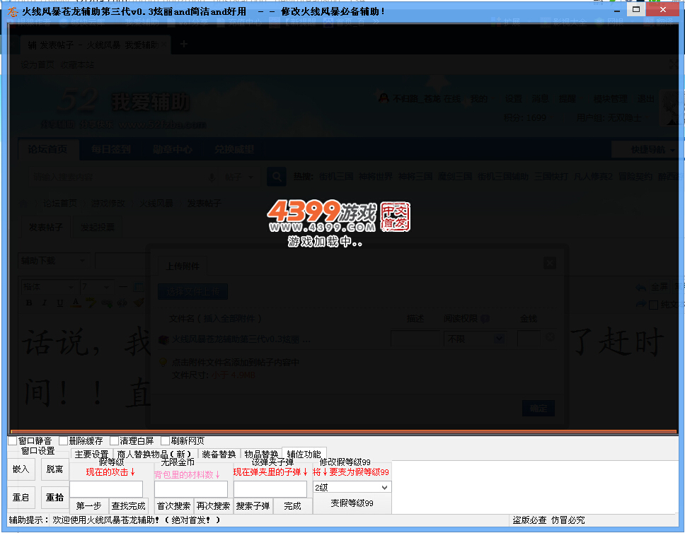Click the blue search magnifier icon
Screen dimensions: 685x533
click(277, 176)
